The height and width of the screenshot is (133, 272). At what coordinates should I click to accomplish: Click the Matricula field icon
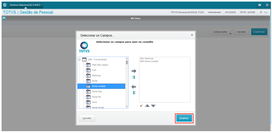88,76
